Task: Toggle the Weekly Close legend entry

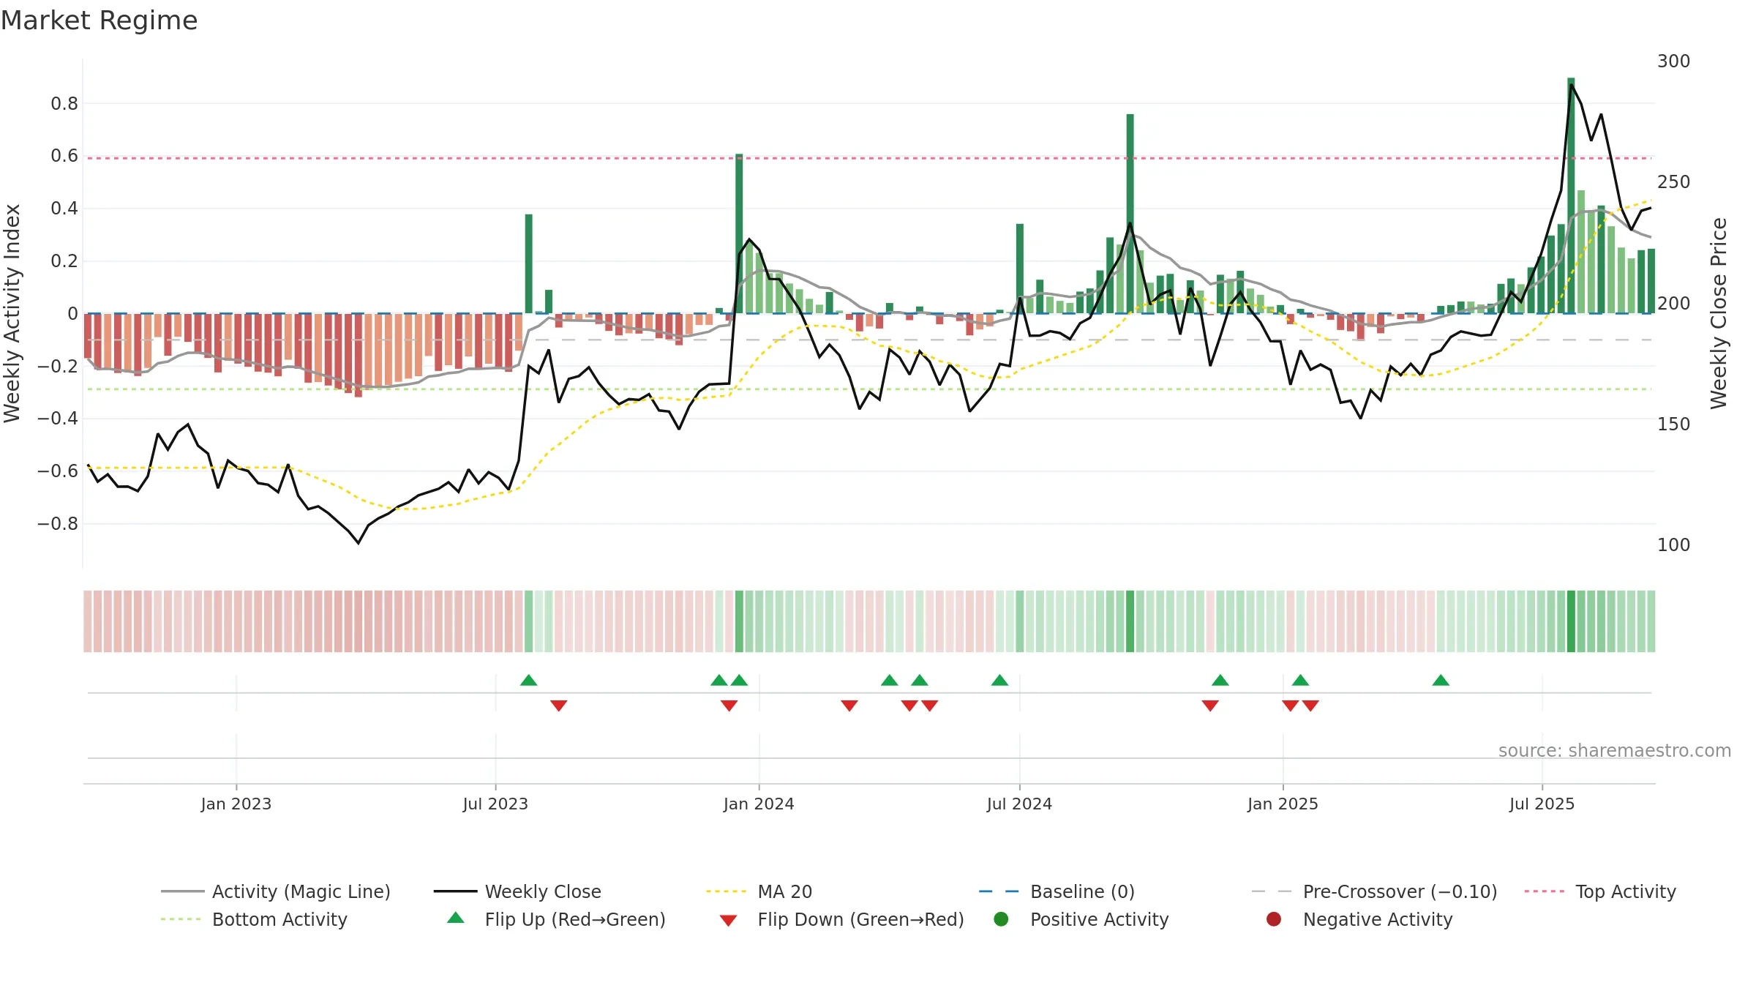Action: tap(517, 891)
